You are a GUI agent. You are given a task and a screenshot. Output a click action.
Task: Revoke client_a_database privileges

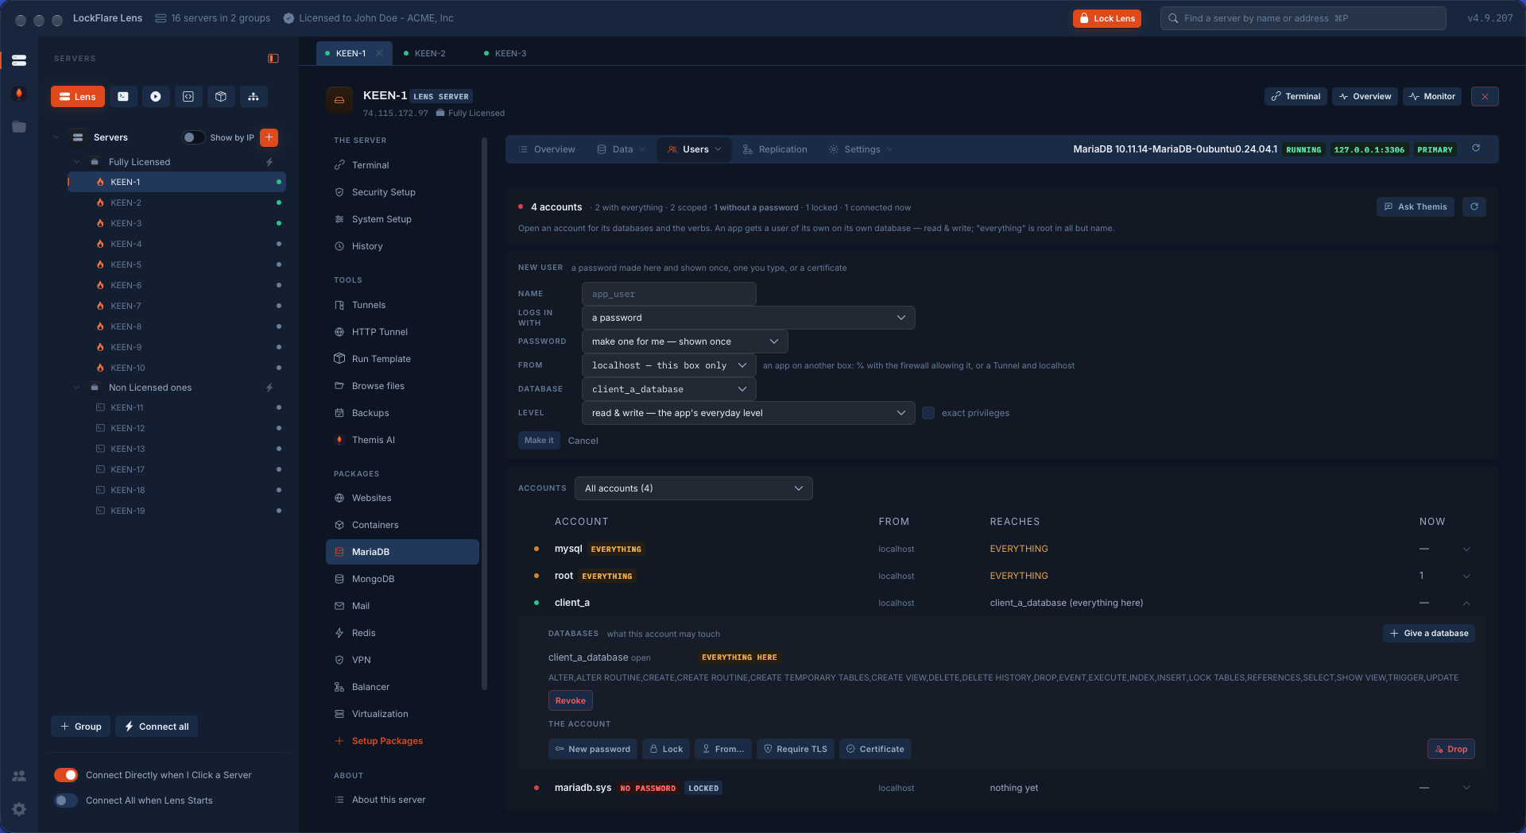[570, 700]
